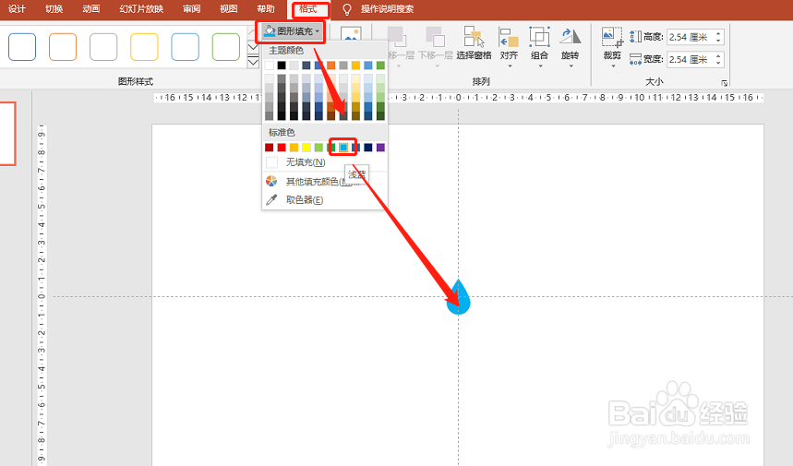Switch to the Design (设计) tab
This screenshot has height=466, width=793.
[17, 8]
